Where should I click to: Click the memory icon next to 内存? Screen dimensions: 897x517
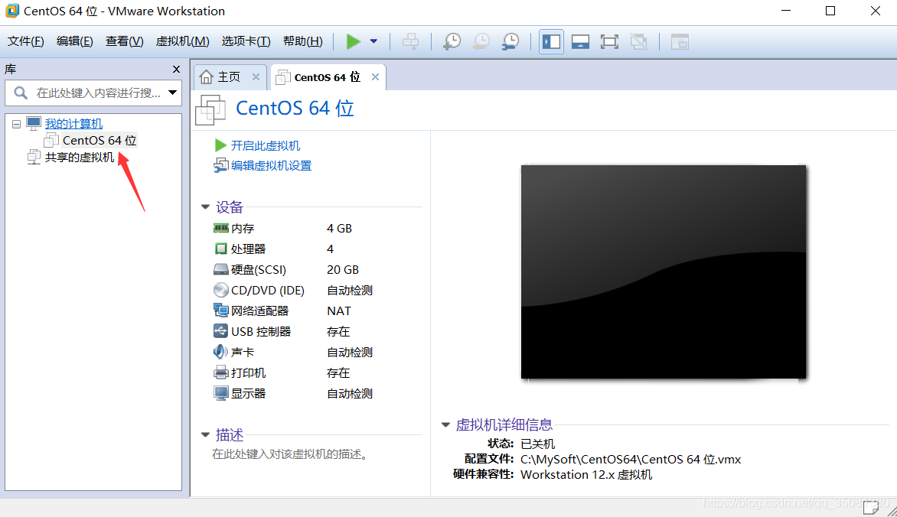tap(220, 228)
